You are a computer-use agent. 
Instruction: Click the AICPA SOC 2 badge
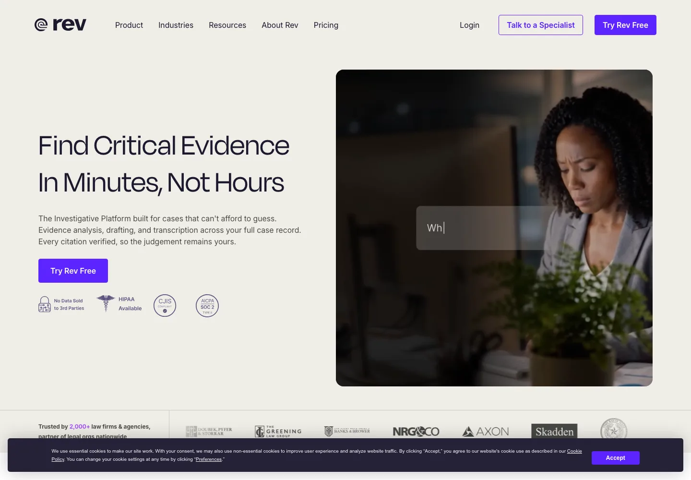[x=207, y=305]
